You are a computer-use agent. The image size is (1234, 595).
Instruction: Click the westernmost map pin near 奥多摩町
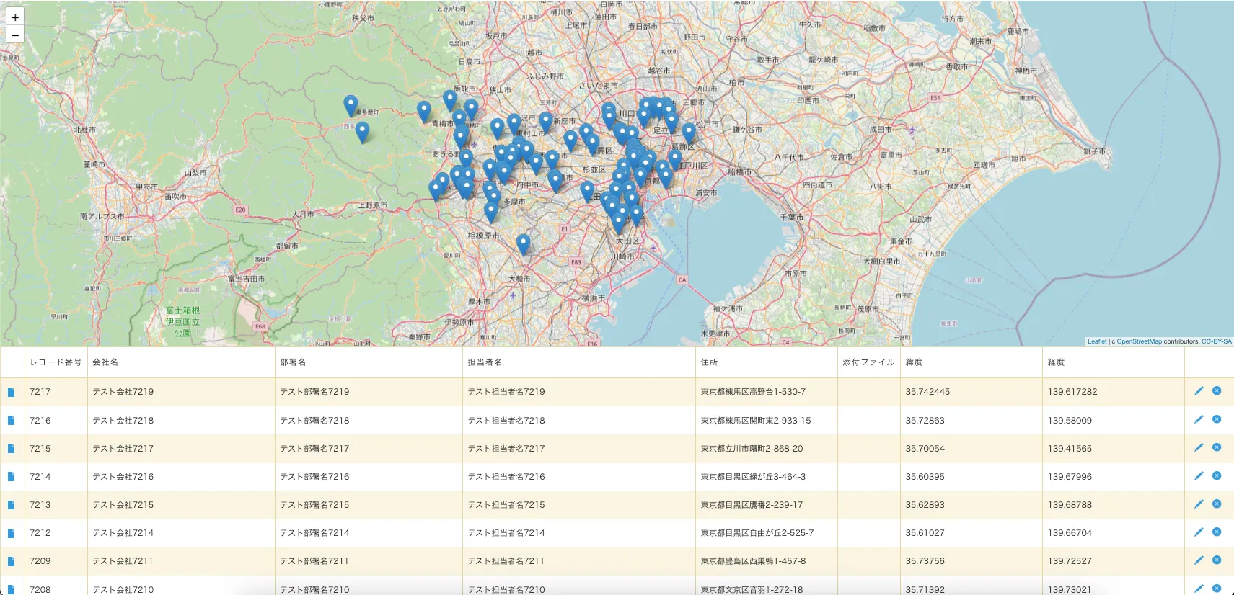[x=351, y=105]
